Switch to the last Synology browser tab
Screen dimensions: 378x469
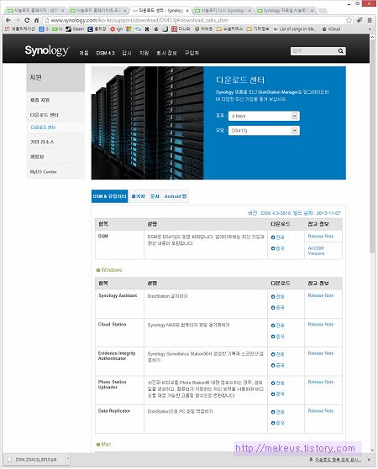click(x=286, y=10)
